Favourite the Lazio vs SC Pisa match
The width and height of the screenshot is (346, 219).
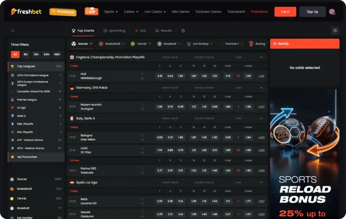tap(142, 148)
